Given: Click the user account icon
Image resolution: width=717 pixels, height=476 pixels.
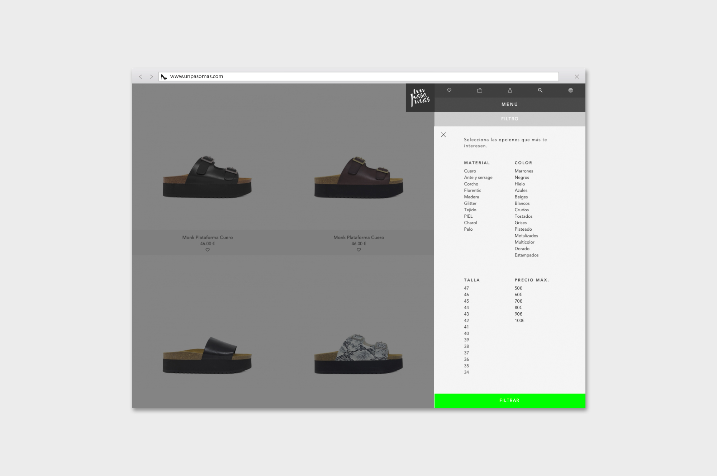Looking at the screenshot, I should pyautogui.click(x=510, y=90).
